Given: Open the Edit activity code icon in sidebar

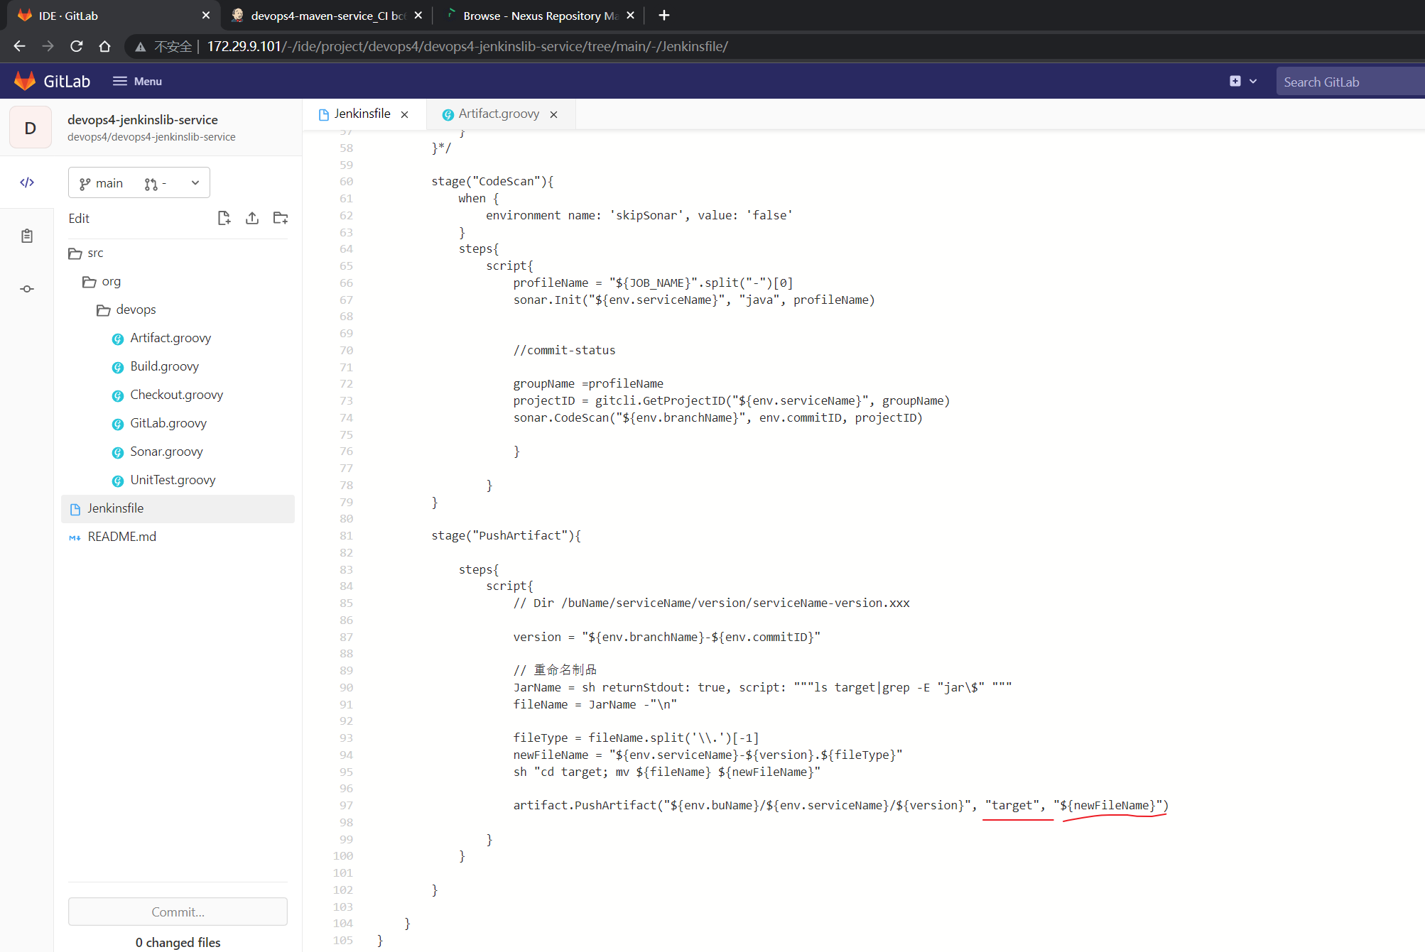Looking at the screenshot, I should click(x=27, y=182).
